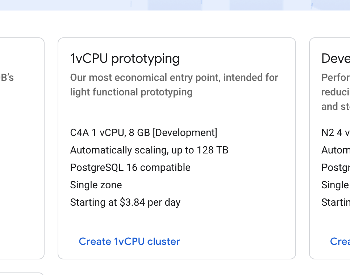Click the PostgreSQL 16 compatible text
The image size is (350, 275).
[130, 167]
